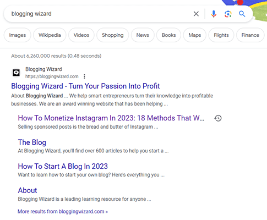Switch to the Images filter

pos(18,35)
